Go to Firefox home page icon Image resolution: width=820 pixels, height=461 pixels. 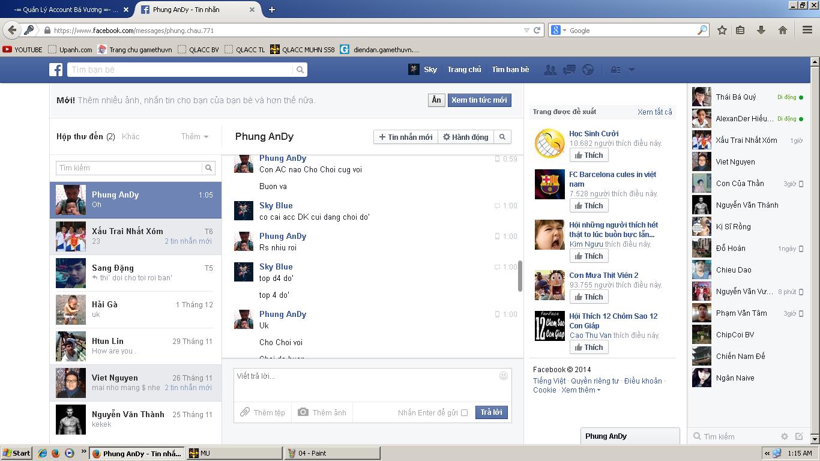point(783,30)
